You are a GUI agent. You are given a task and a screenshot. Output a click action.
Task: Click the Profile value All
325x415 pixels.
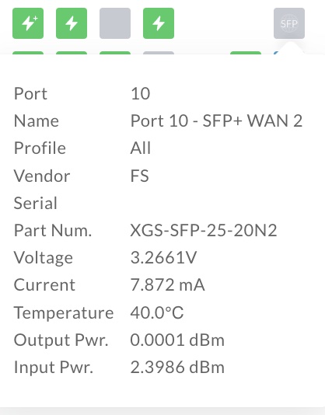[x=141, y=148]
